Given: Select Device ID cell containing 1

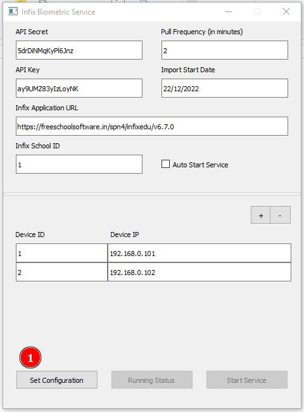Looking at the screenshot, I should (61, 253).
